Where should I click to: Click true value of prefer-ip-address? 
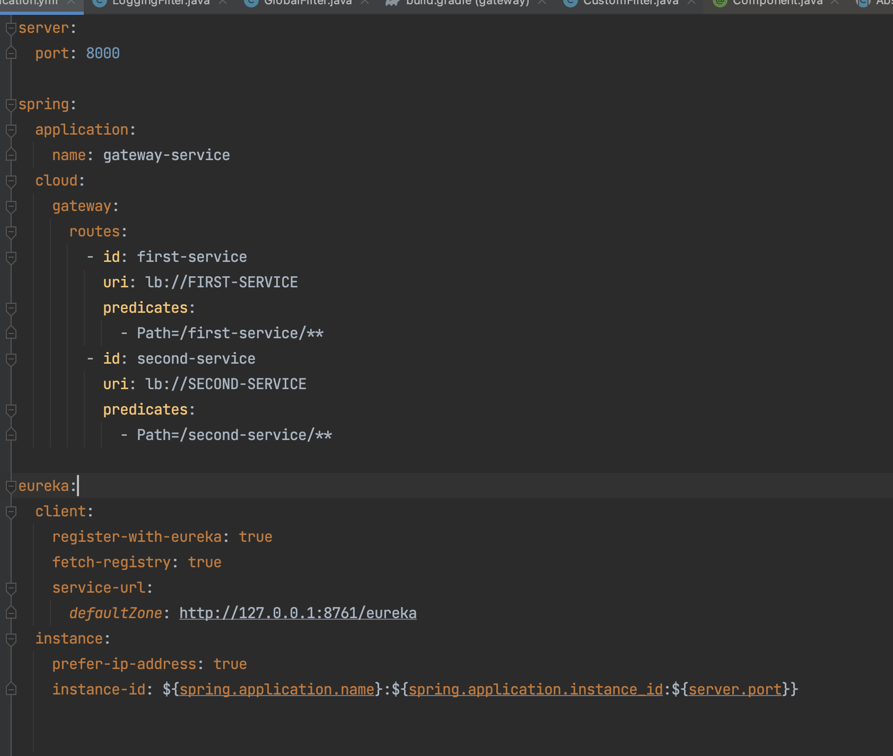(x=230, y=664)
